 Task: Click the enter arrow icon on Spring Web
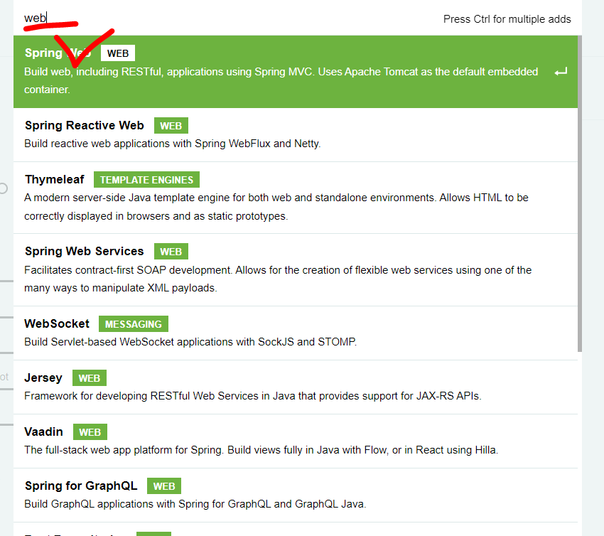561,73
